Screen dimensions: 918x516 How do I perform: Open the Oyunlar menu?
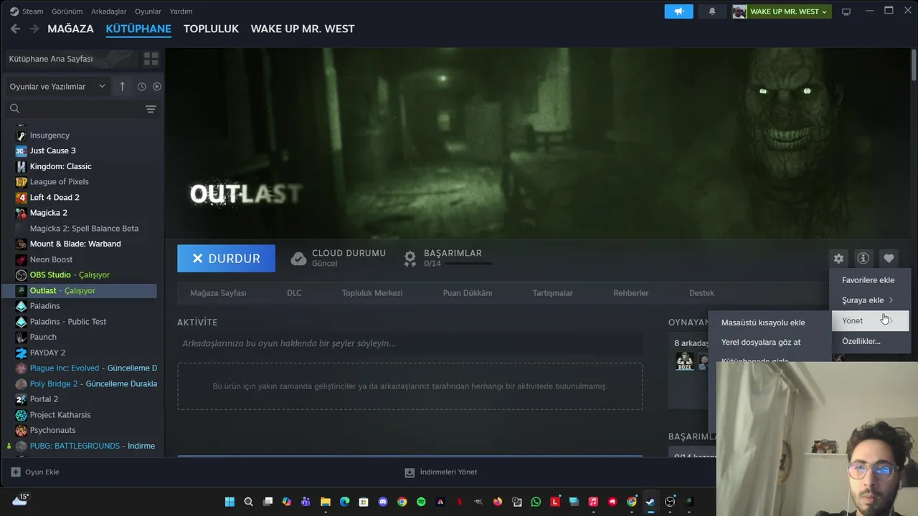pos(148,11)
